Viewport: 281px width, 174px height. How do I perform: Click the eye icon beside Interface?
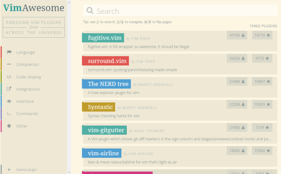(9, 101)
